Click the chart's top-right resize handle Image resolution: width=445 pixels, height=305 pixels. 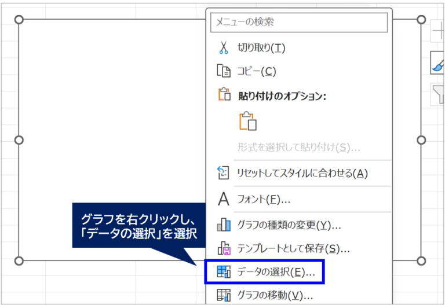click(x=421, y=20)
